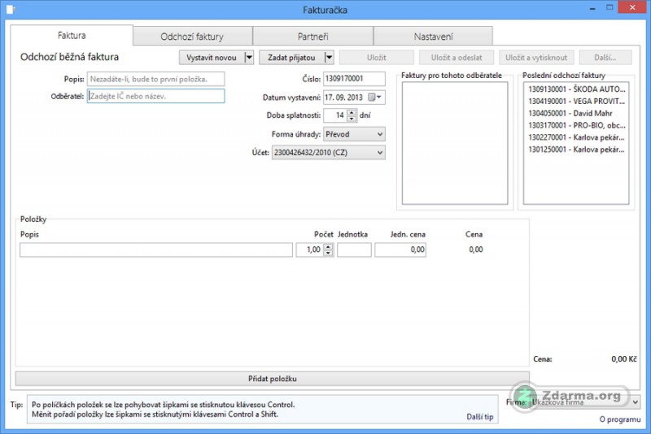Screen dimensions: 651x434
Task: Click the Vystavit novou button
Action: click(x=212, y=58)
